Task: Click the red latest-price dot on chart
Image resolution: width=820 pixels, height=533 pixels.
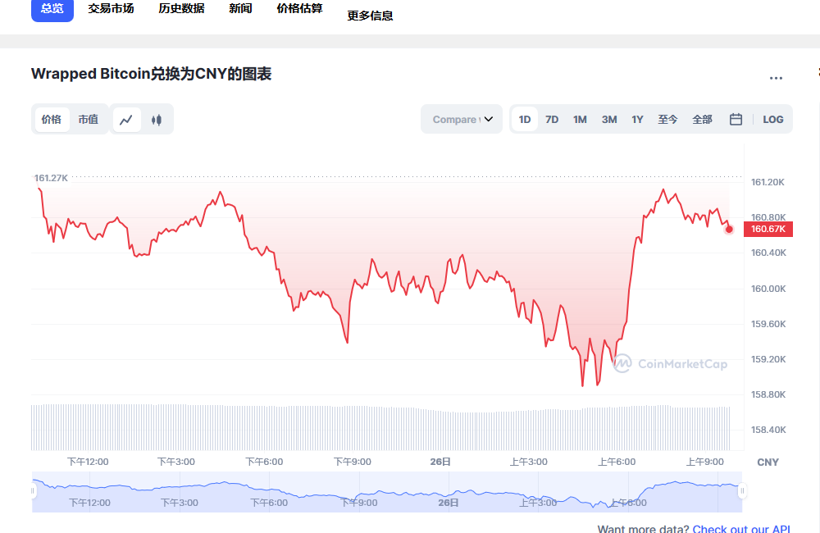Action: (729, 229)
